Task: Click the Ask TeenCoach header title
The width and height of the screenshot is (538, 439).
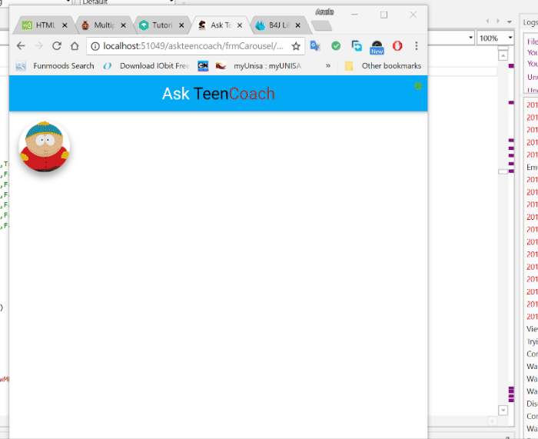Action: pyautogui.click(x=218, y=93)
